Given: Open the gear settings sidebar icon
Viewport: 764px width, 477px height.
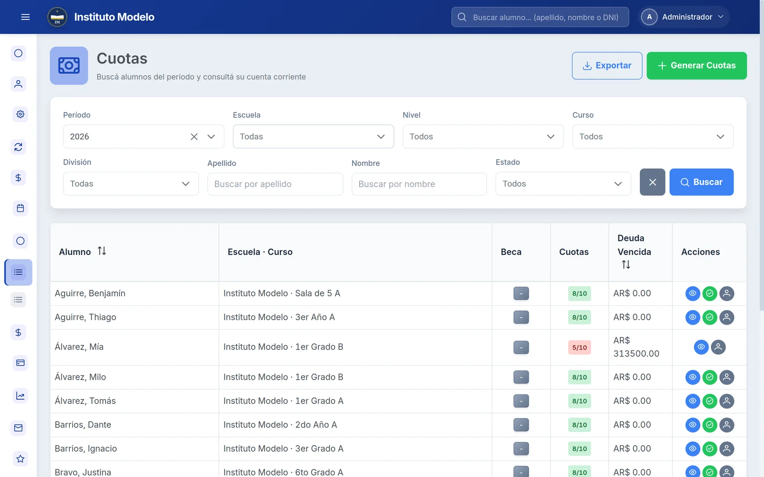Looking at the screenshot, I should pos(20,114).
